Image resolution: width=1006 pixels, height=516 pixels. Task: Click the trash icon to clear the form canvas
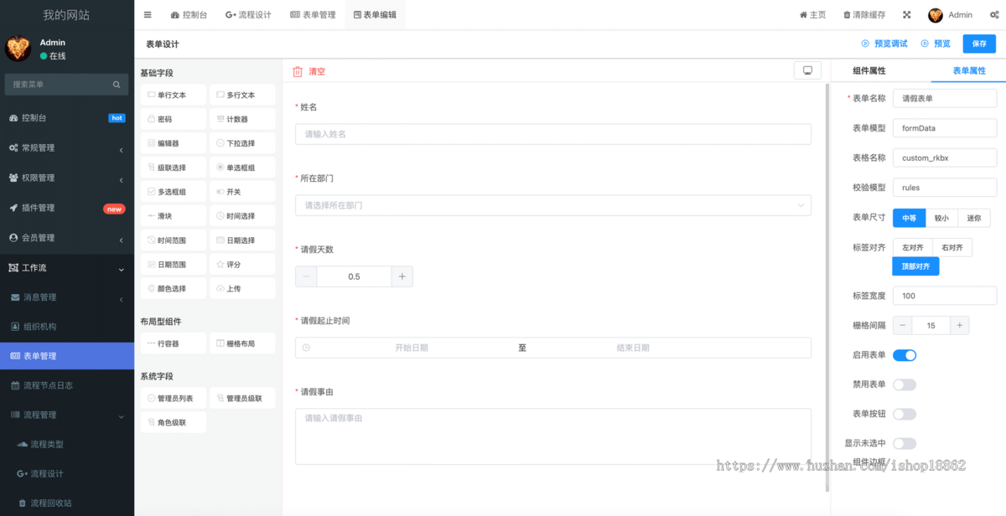298,72
